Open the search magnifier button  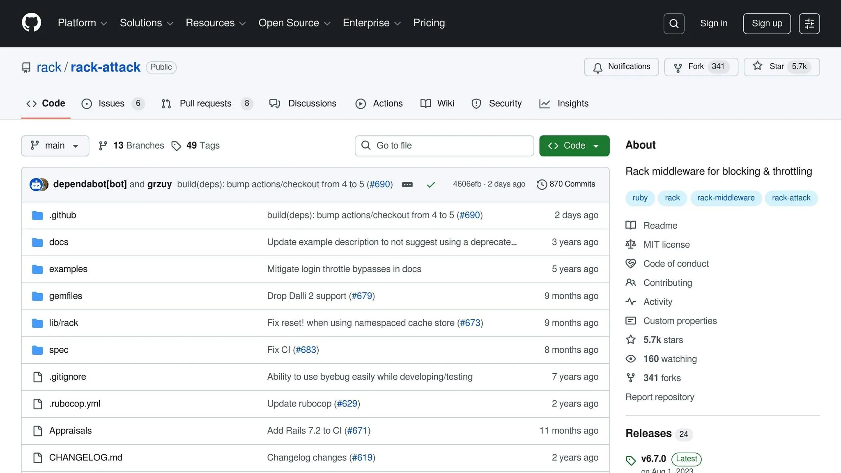[x=674, y=23]
